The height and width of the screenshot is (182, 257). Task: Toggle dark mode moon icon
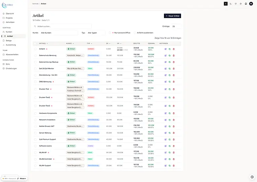(231, 4)
